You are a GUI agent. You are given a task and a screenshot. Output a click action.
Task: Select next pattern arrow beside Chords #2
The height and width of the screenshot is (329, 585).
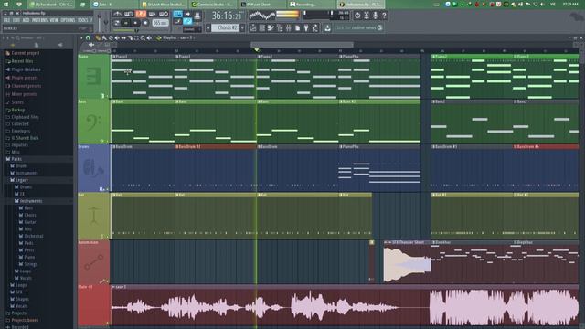tap(242, 27)
